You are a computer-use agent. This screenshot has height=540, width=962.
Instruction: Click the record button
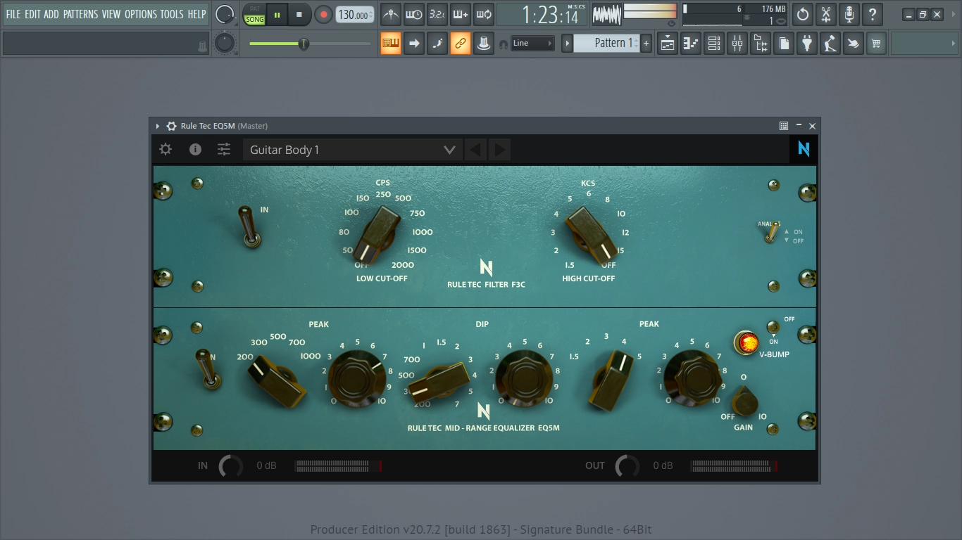[323, 14]
